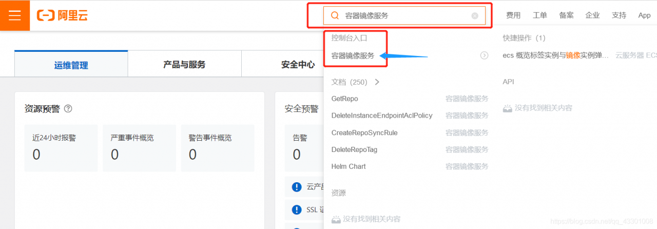Open the CreateRepoSyncRule document
Viewport: 657px width, 229px height.
(x=364, y=132)
